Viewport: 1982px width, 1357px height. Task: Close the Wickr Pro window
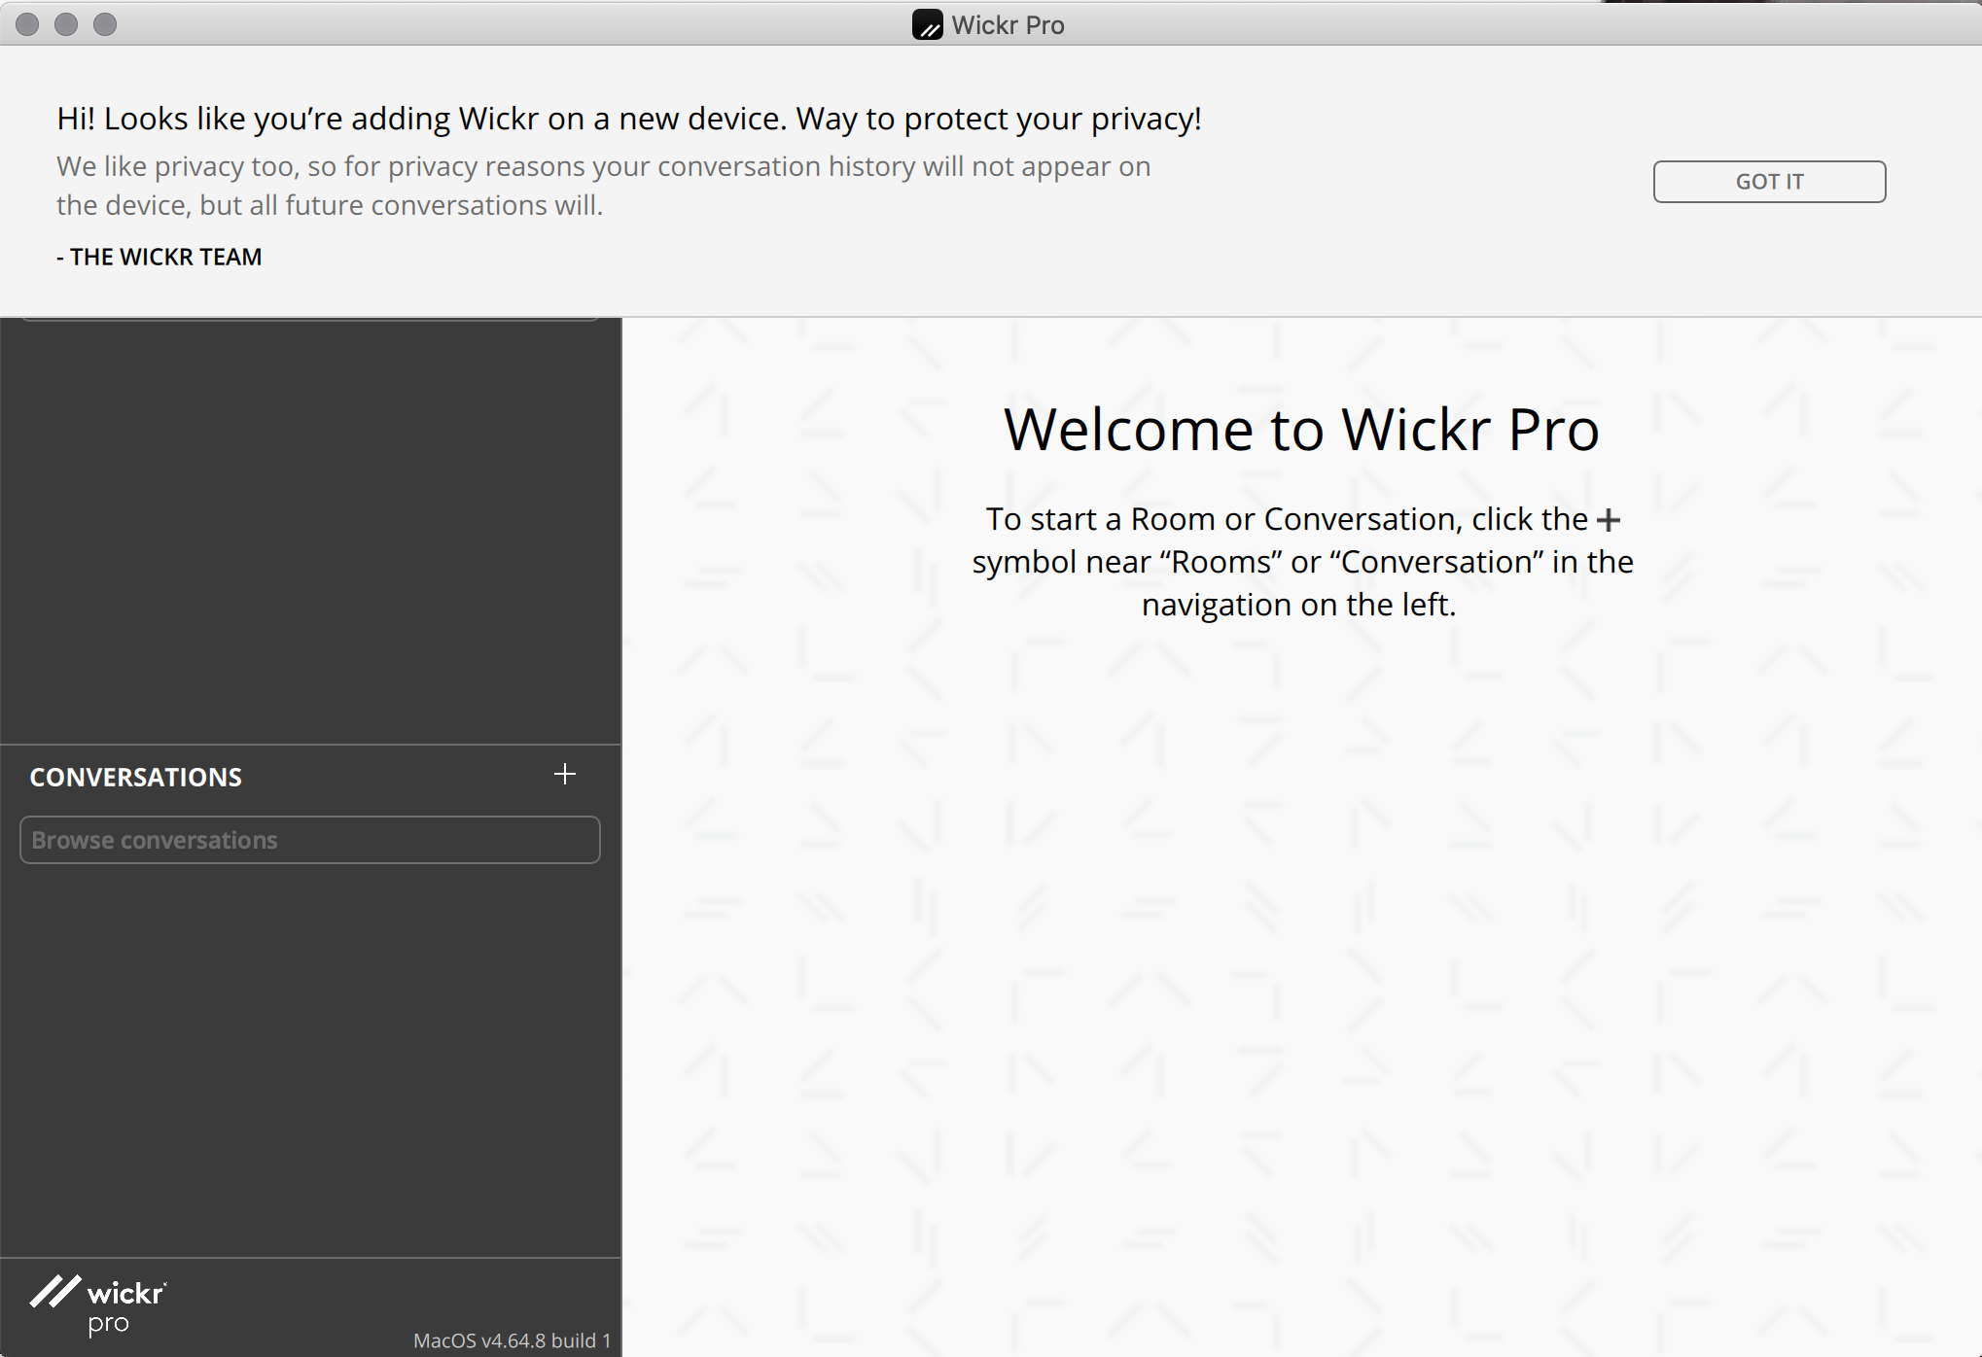click(x=27, y=24)
